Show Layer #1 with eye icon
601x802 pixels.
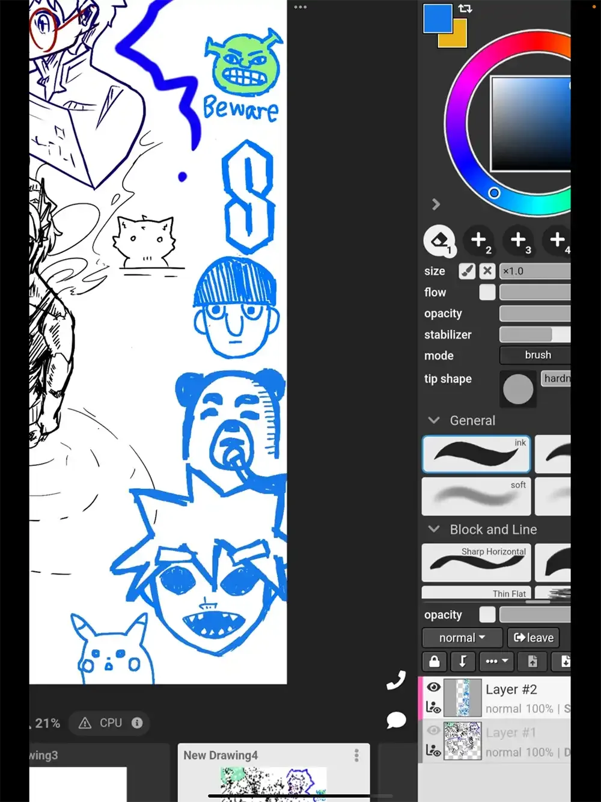pyautogui.click(x=433, y=730)
